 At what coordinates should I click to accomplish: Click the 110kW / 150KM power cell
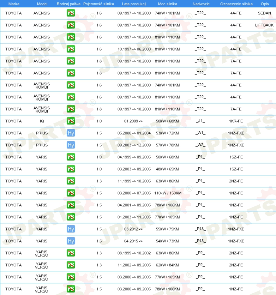(x=168, y=193)
